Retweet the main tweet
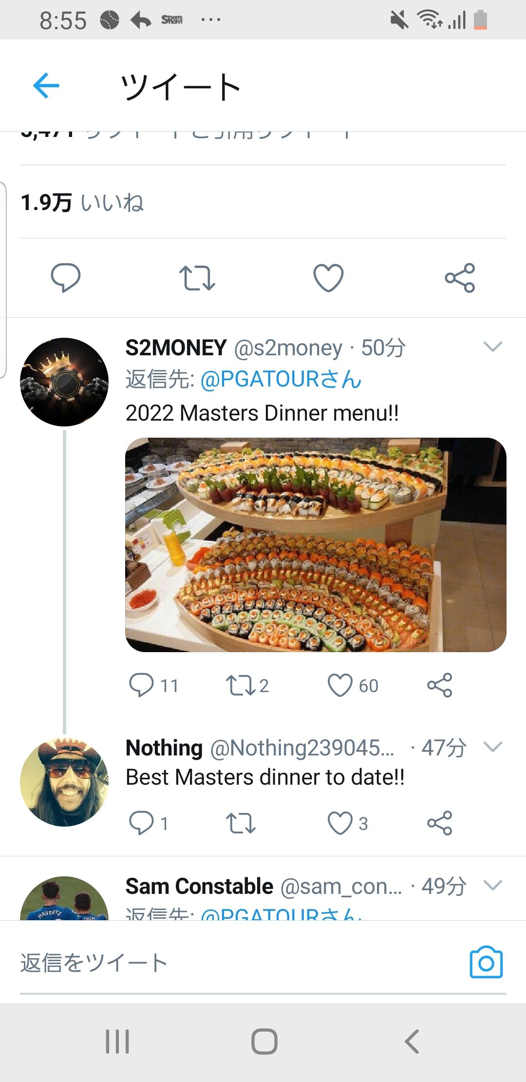Image resolution: width=526 pixels, height=1082 pixels. pos(197,278)
